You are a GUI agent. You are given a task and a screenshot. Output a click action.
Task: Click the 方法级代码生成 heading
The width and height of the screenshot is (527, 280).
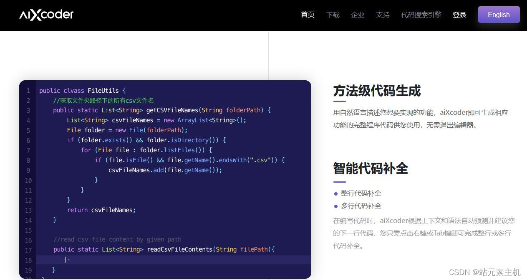point(377,91)
